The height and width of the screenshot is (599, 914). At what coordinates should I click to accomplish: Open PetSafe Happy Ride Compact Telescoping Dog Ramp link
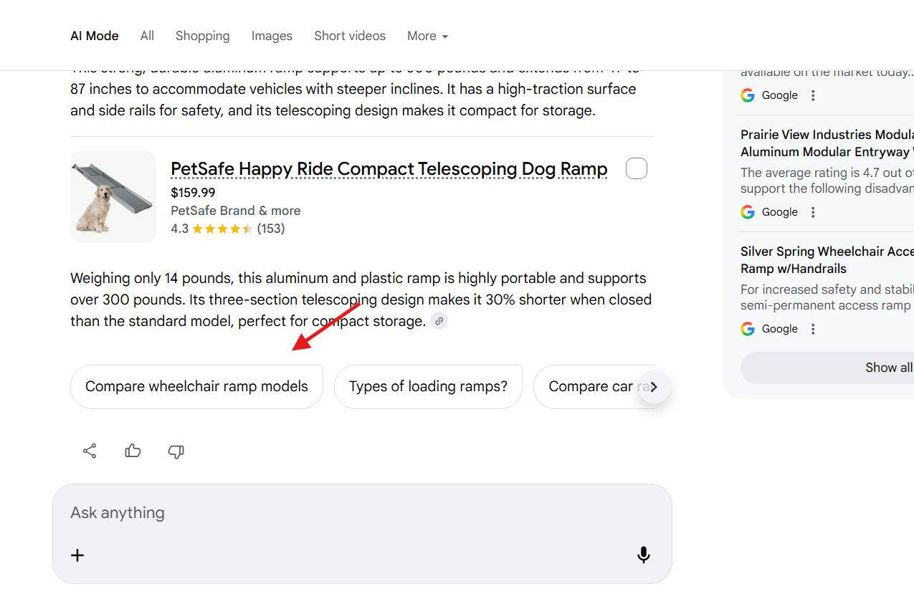point(389,169)
